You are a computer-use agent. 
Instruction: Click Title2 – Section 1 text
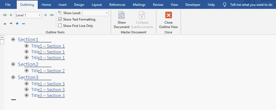pyautogui.click(x=48, y=52)
